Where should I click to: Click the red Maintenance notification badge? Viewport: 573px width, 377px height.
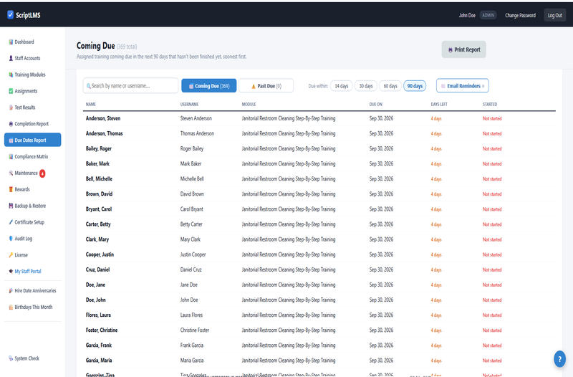pyautogui.click(x=42, y=173)
